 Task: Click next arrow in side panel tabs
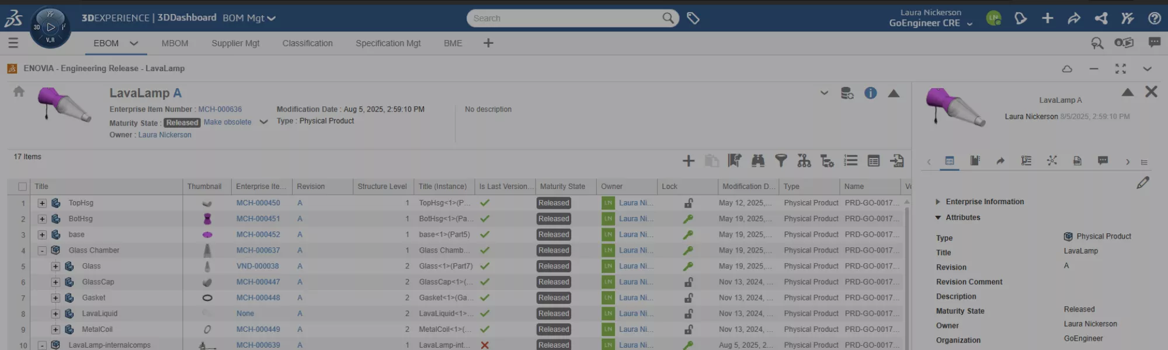1128,162
